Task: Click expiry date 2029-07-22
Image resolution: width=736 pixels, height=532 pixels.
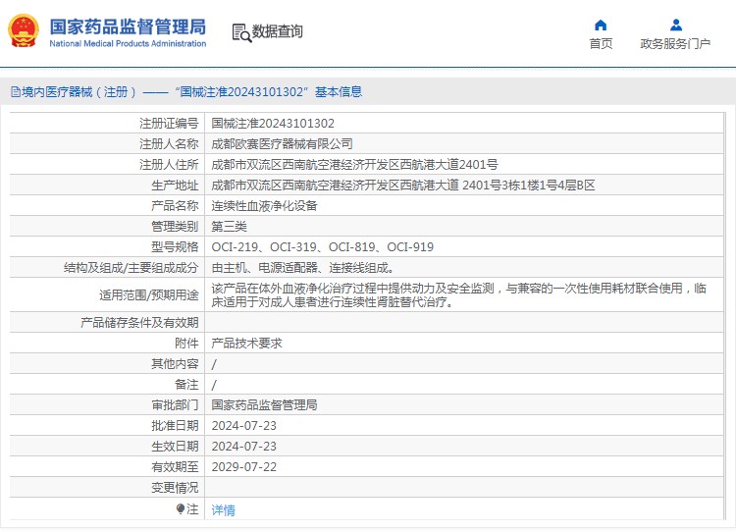Action: pos(244,467)
